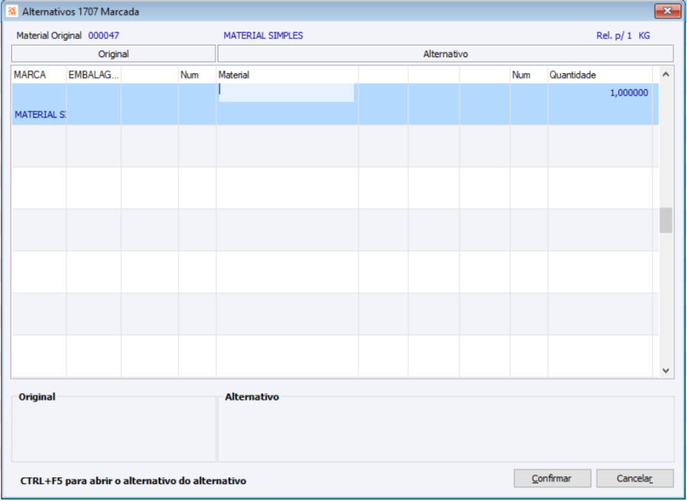687x501 pixels.
Task: Click the scrollbar up arrow
Action: [666, 75]
